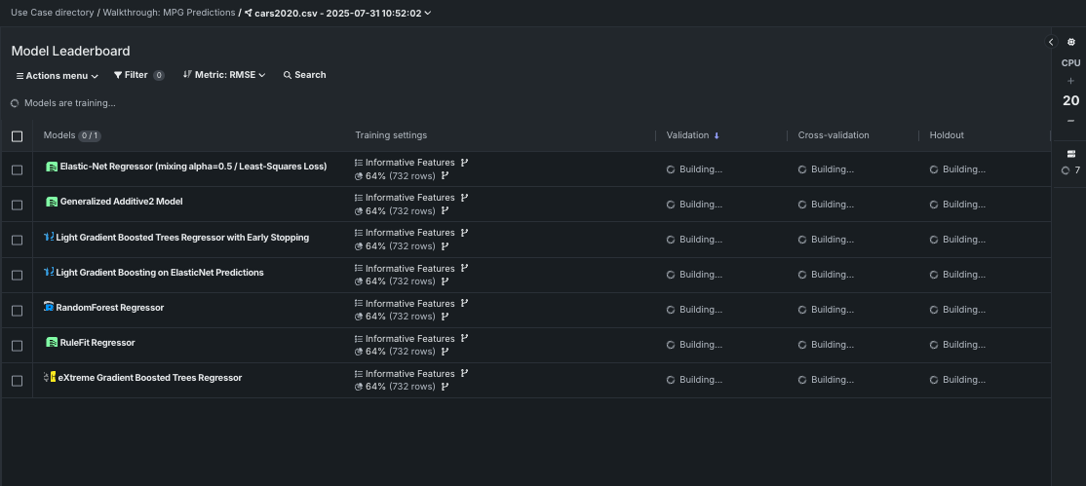Click the RandomForest Regressor model icon
The height and width of the screenshot is (486, 1086).
coord(49,307)
